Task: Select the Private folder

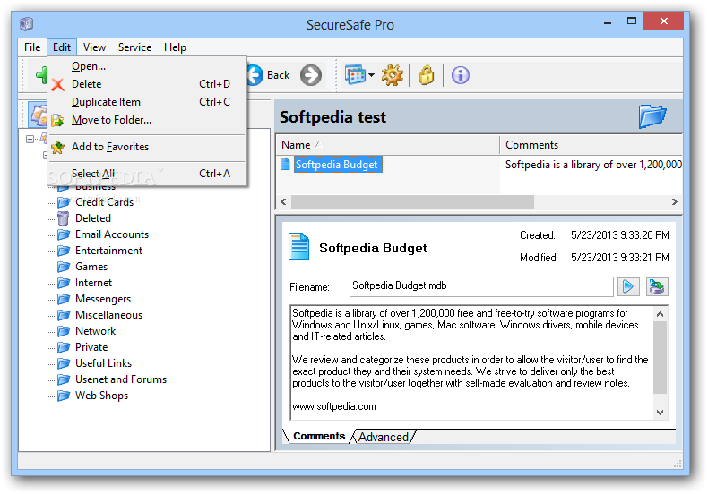Action: click(91, 347)
